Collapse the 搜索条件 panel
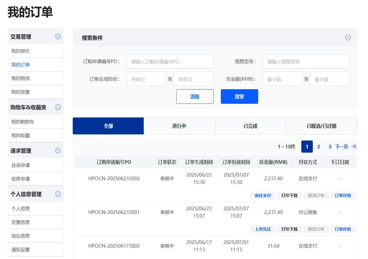Viewport: 368px width, 259px height. 348,38
